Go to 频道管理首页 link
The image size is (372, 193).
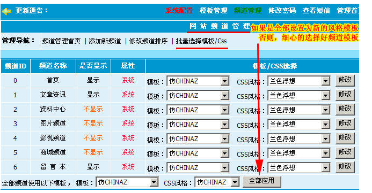pos(61,41)
